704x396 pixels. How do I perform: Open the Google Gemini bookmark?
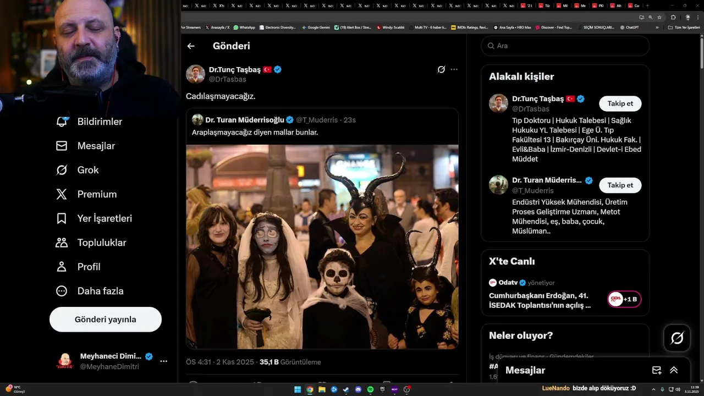(316, 27)
